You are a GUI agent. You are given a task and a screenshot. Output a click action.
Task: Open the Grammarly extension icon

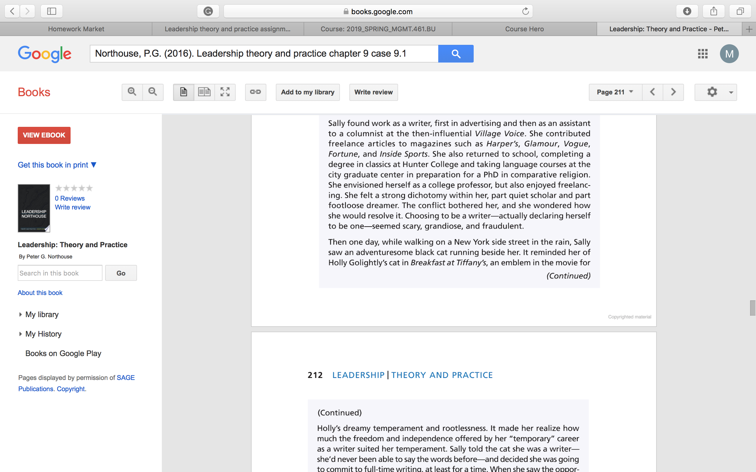point(208,11)
